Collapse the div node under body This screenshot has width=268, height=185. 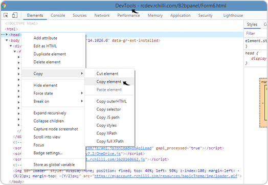pyautogui.click(x=11, y=46)
